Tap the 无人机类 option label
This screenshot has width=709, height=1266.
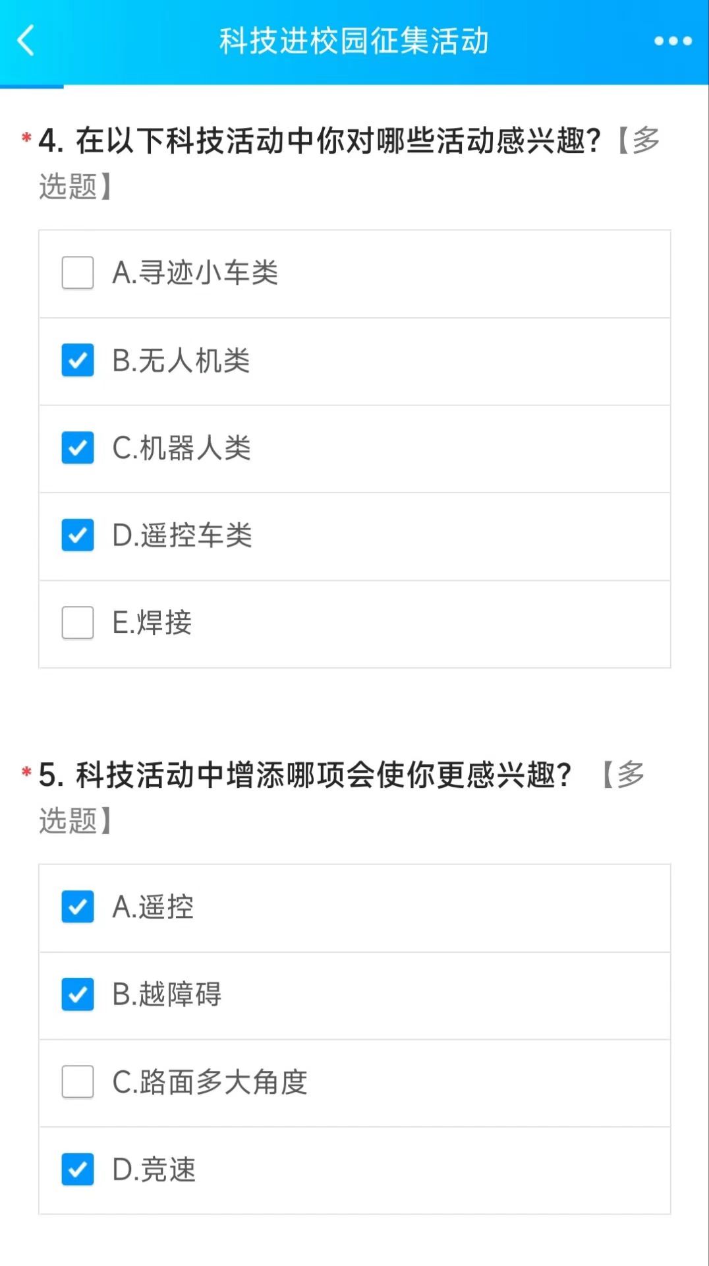pyautogui.click(x=181, y=361)
